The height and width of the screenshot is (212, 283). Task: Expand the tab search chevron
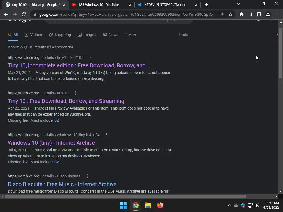(x=239, y=4)
